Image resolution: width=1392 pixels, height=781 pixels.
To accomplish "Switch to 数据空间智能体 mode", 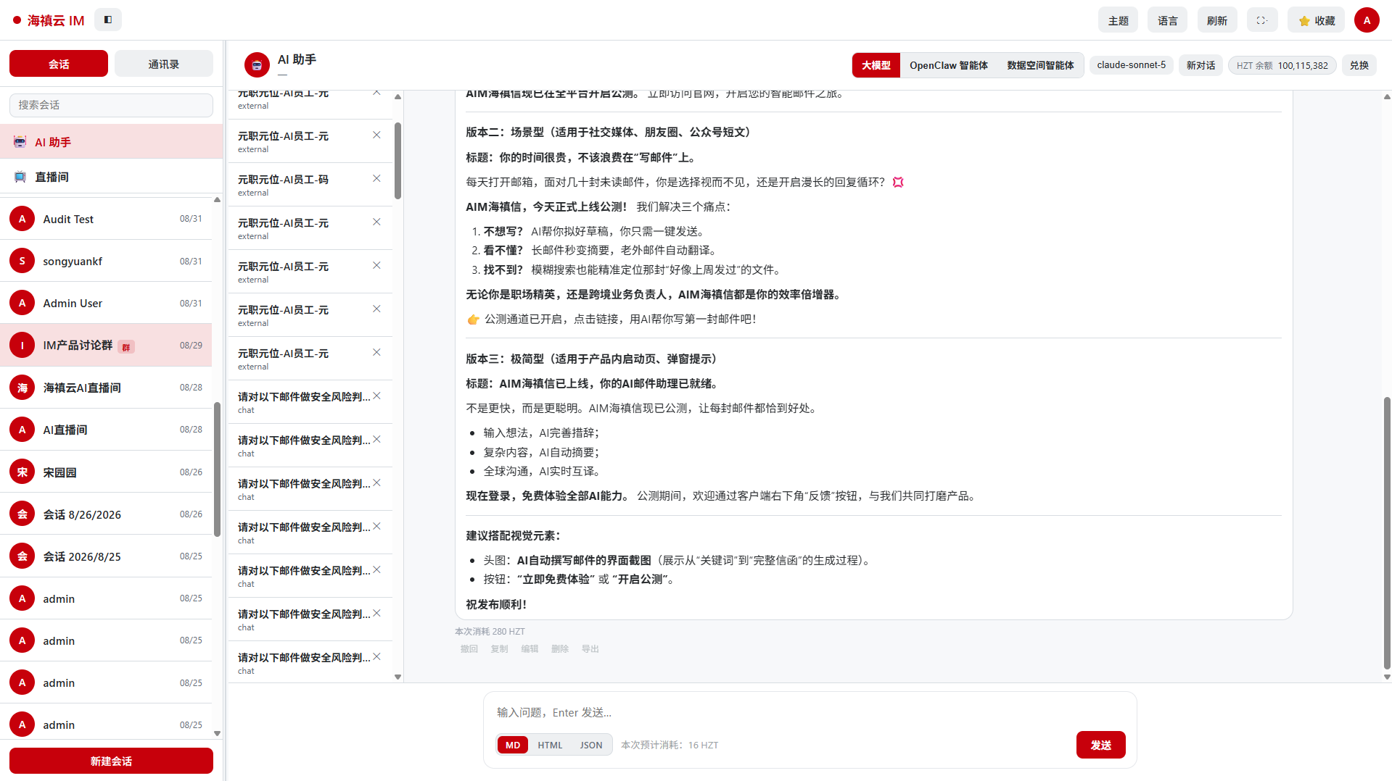I will [x=1040, y=65].
